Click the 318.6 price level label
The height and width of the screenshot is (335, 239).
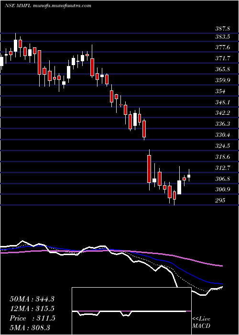pos(222,157)
